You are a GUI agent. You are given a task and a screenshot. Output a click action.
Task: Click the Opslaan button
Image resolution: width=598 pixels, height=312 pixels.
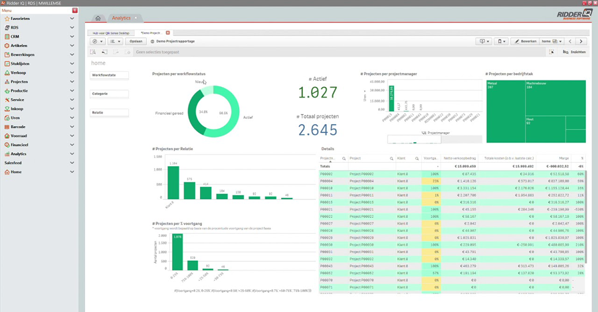136,41
